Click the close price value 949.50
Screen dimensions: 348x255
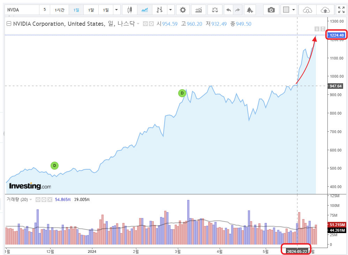(243, 24)
